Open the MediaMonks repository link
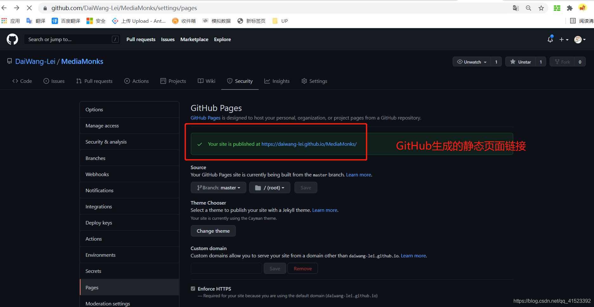 coord(82,61)
